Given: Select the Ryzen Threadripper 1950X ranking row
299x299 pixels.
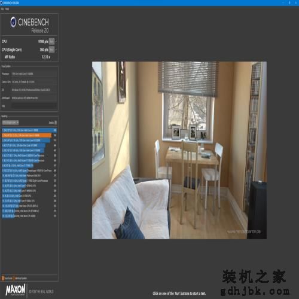Looking at the screenshot, I should coord(29,170).
